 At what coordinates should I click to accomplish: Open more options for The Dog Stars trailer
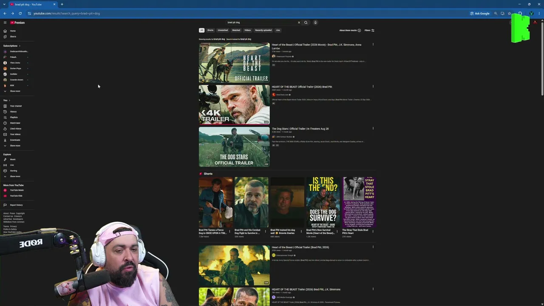(373, 128)
